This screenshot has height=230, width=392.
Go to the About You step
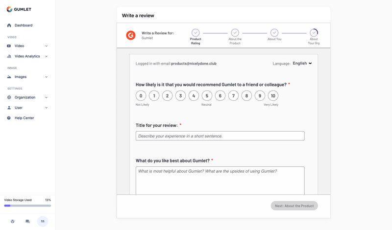pyautogui.click(x=274, y=35)
